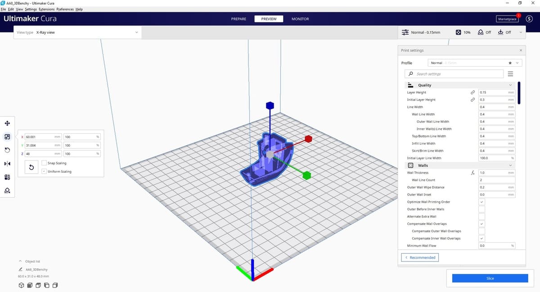Screen dimensions: 540x292
Task: Click the Layer Height value field
Action: click(x=497, y=92)
